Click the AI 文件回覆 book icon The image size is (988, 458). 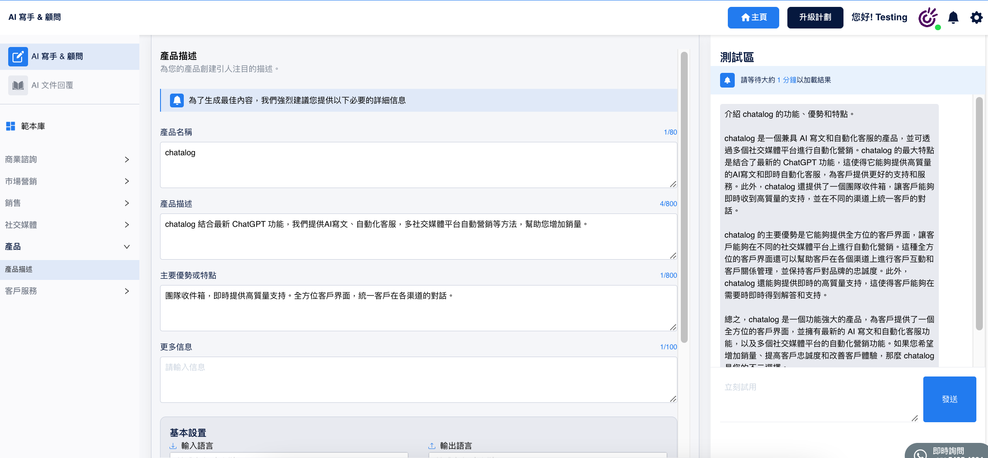click(x=18, y=85)
